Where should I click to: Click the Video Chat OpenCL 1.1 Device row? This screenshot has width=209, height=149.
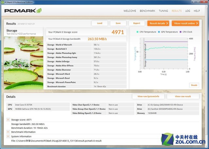click(103, 105)
